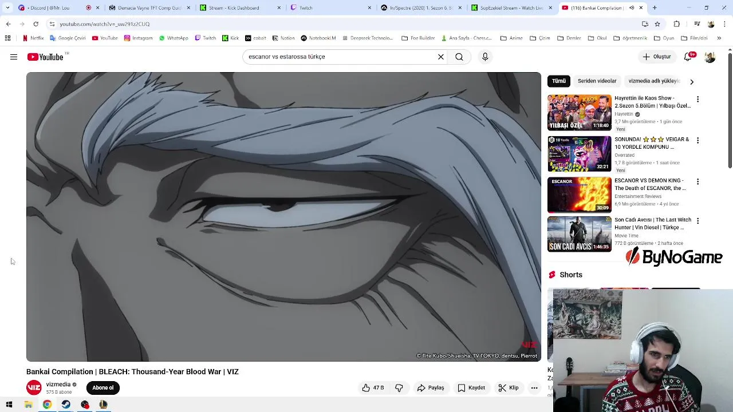This screenshot has width=733, height=412.
Task: Expand the bookmarks bar overflow chevron
Action: pyautogui.click(x=719, y=38)
